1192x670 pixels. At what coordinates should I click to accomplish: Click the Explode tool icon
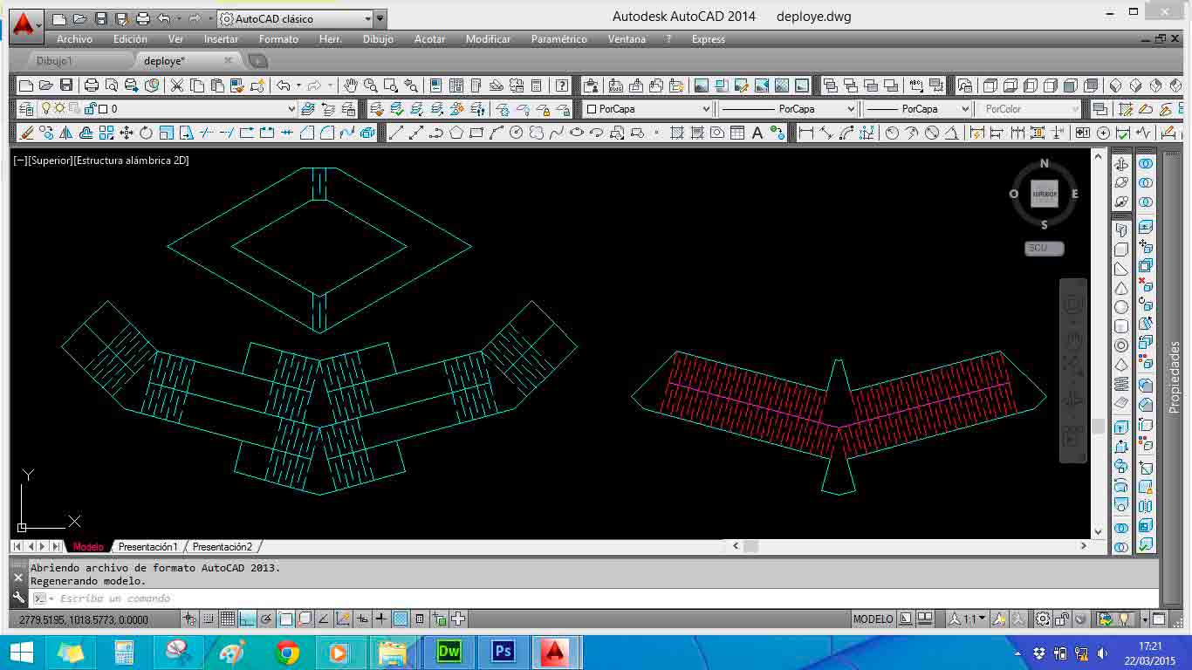point(367,133)
